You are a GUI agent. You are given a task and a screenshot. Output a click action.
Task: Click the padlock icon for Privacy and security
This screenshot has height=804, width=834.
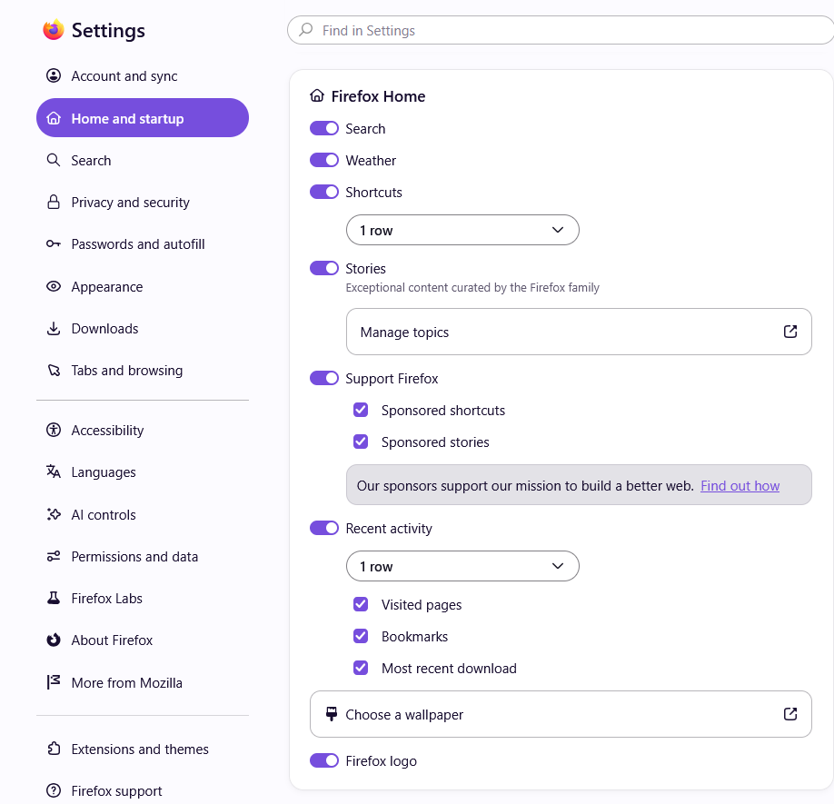tap(54, 202)
